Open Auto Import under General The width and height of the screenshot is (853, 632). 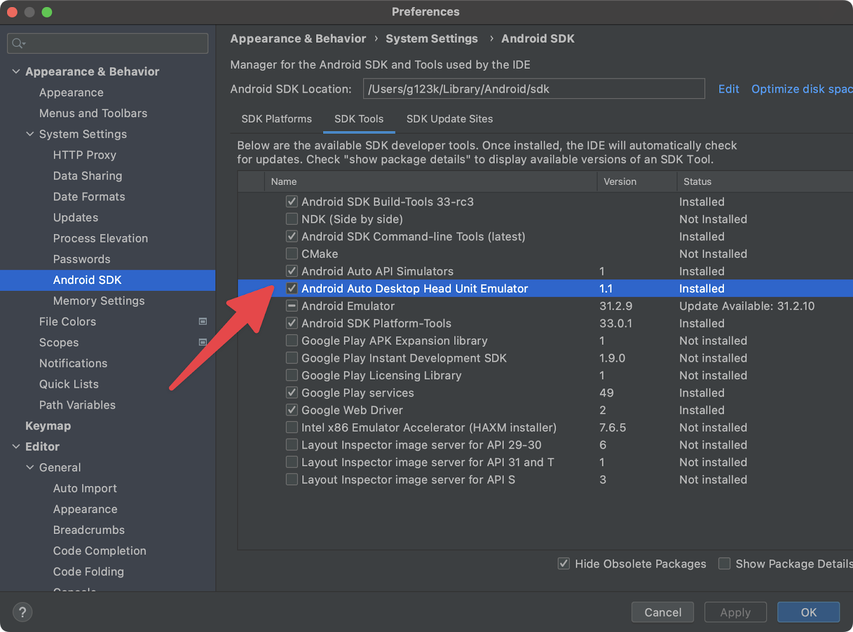85,488
